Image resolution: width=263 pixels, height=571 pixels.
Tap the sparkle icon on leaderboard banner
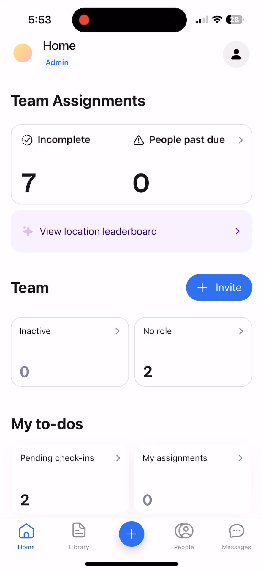[28, 231]
